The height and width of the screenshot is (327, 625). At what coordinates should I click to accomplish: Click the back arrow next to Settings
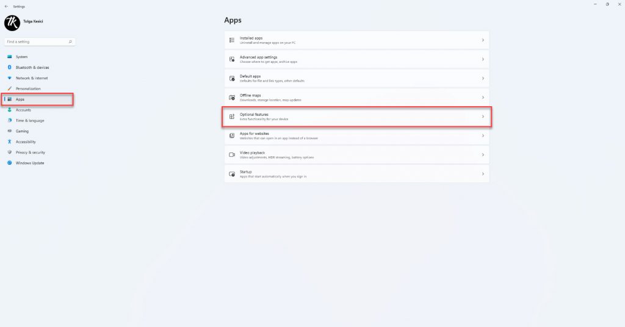(x=6, y=6)
